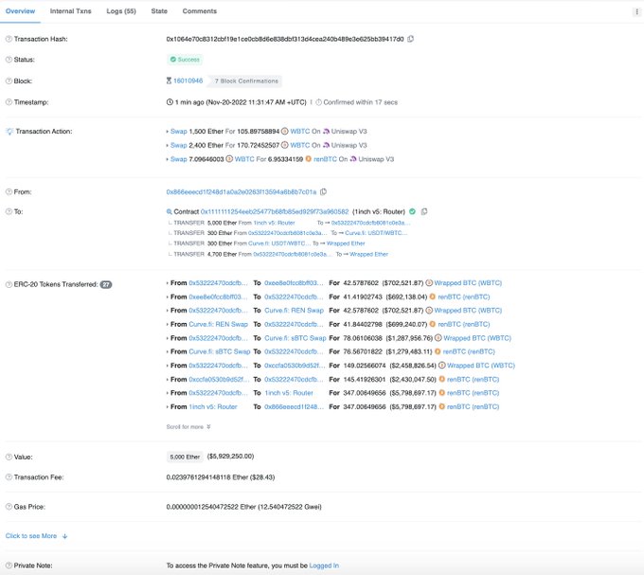The width and height of the screenshot is (644, 575).
Task: Follow the Logged In link
Action: [x=324, y=566]
